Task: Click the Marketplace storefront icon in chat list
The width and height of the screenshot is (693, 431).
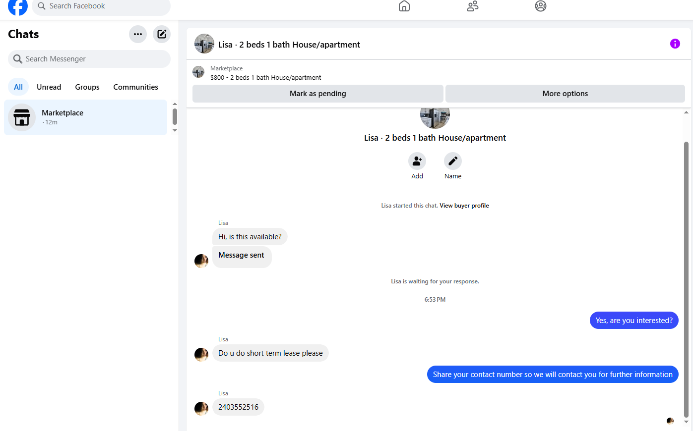Action: click(22, 117)
